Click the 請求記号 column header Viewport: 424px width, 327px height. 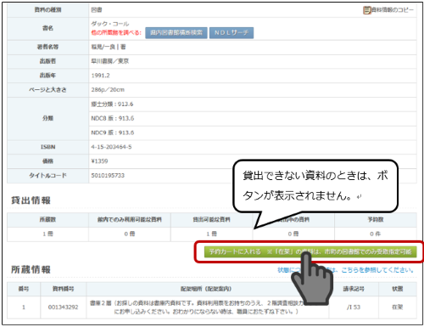[354, 289]
